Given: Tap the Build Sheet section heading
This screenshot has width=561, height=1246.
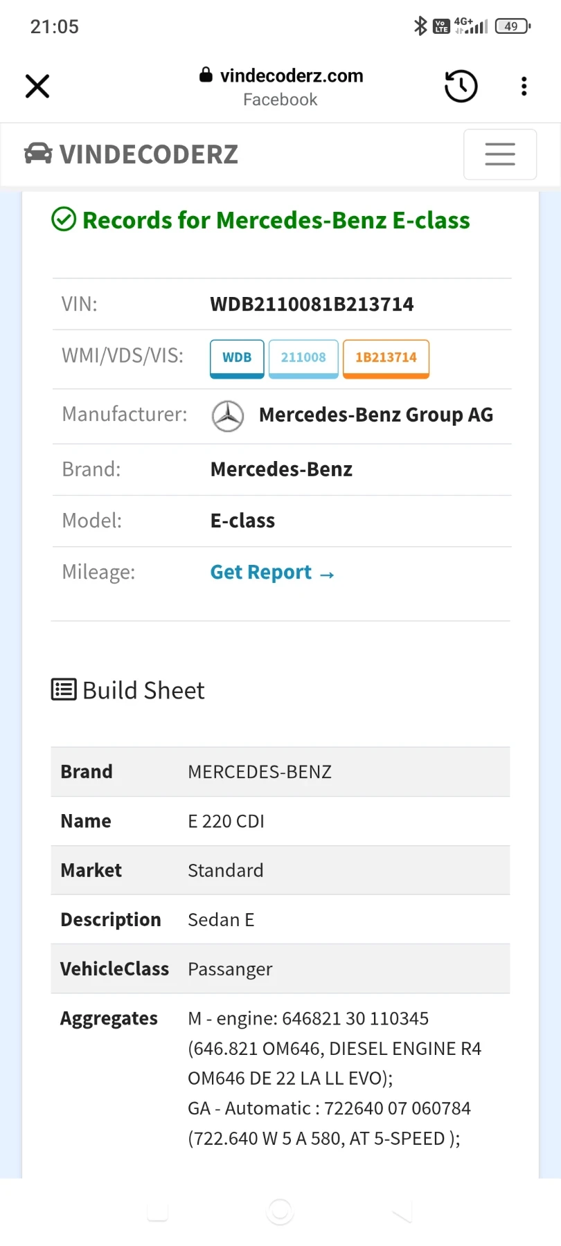Looking at the screenshot, I should coord(143,690).
